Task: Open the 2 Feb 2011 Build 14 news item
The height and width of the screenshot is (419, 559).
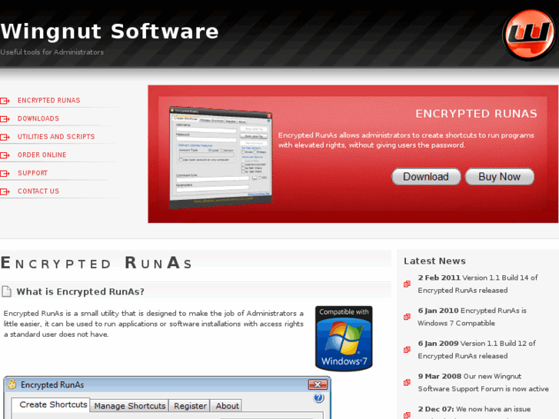Action: coord(477,284)
